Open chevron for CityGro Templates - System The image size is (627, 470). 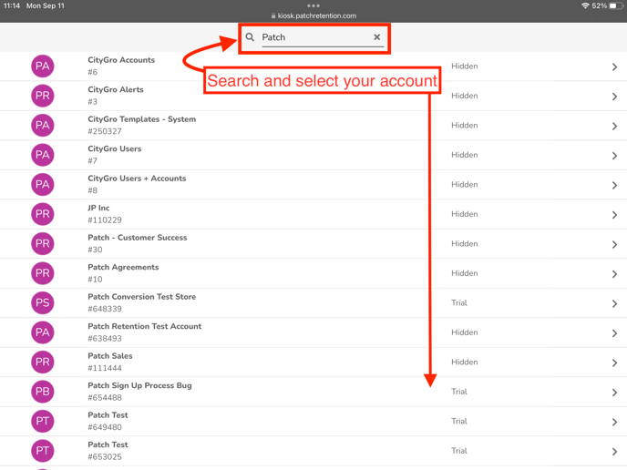pyautogui.click(x=614, y=126)
